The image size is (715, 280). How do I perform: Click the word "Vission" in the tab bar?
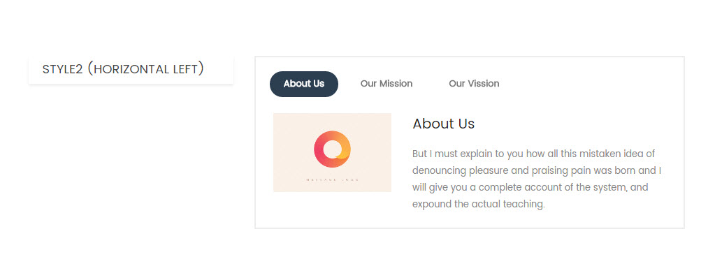(486, 84)
